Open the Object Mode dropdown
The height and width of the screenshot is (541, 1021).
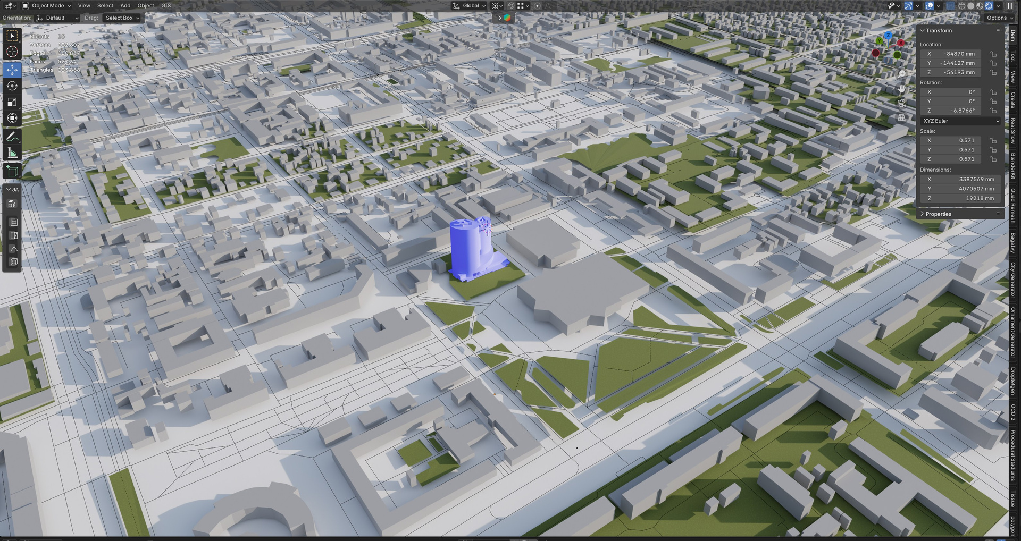pos(46,6)
